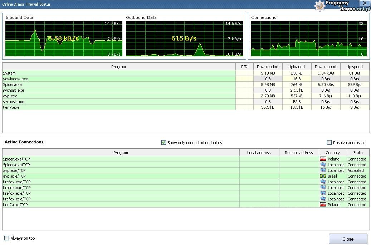Click the Localhost icon in second Spider.exe row
This screenshot has height=245, width=371.
pyautogui.click(x=323, y=165)
